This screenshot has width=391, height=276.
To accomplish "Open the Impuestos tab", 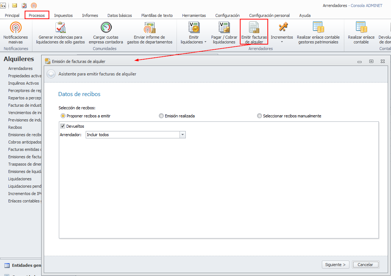I will tap(63, 15).
